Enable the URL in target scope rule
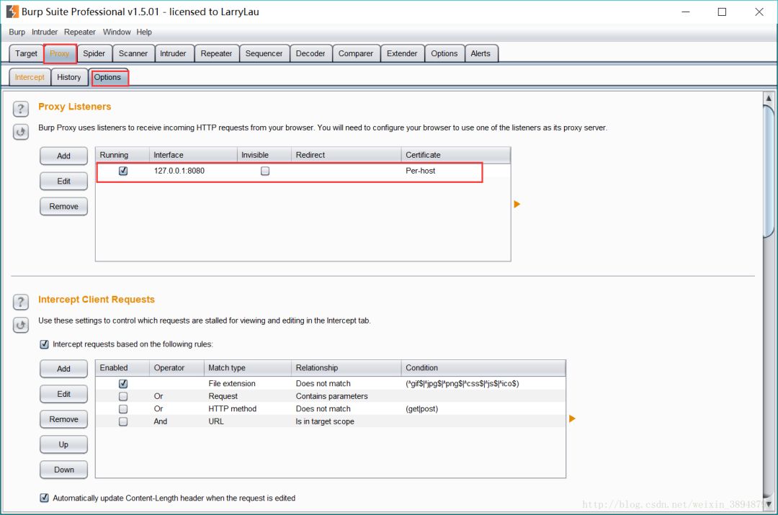Image resolution: width=778 pixels, height=515 pixels. point(123,421)
